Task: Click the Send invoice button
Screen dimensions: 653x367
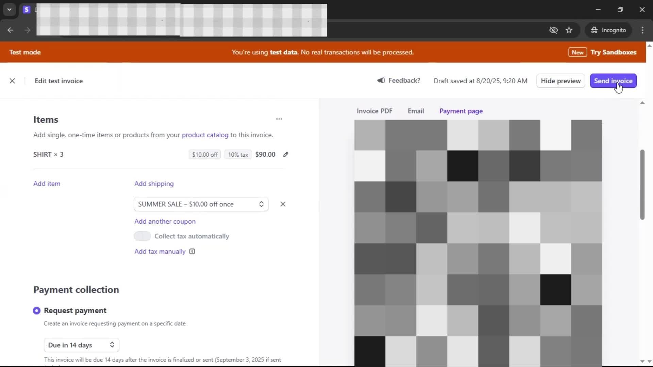Action: tap(613, 81)
